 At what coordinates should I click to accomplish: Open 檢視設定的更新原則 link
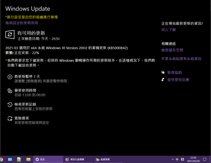pyautogui.click(x=22, y=23)
